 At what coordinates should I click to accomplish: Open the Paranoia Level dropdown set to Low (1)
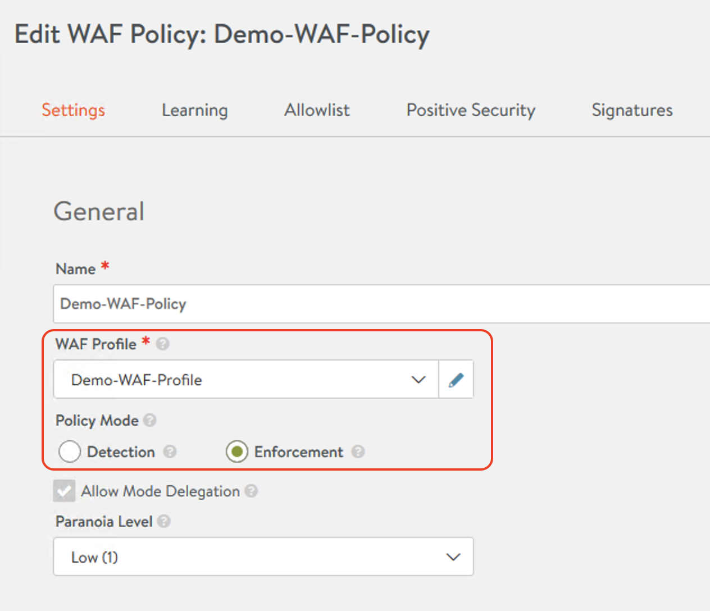tap(263, 557)
